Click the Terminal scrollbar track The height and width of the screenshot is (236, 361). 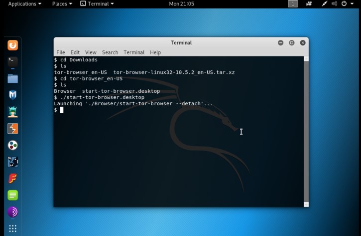click(x=306, y=132)
